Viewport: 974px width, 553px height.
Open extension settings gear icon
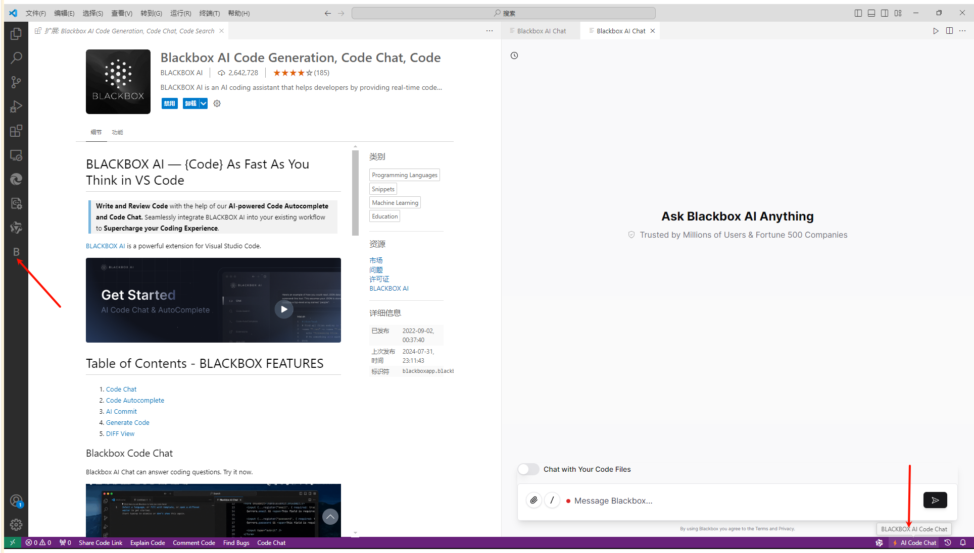(217, 103)
